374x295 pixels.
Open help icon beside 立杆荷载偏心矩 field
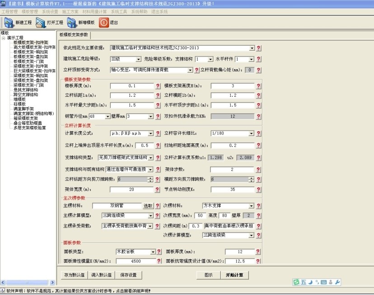pyautogui.click(x=258, y=70)
